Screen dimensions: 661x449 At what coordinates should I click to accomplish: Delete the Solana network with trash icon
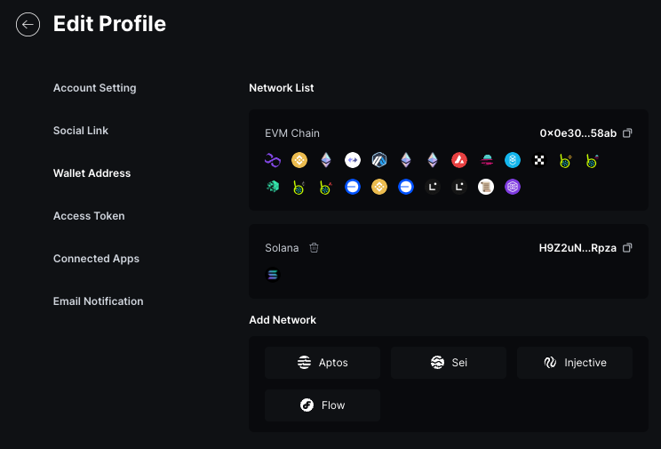(314, 248)
